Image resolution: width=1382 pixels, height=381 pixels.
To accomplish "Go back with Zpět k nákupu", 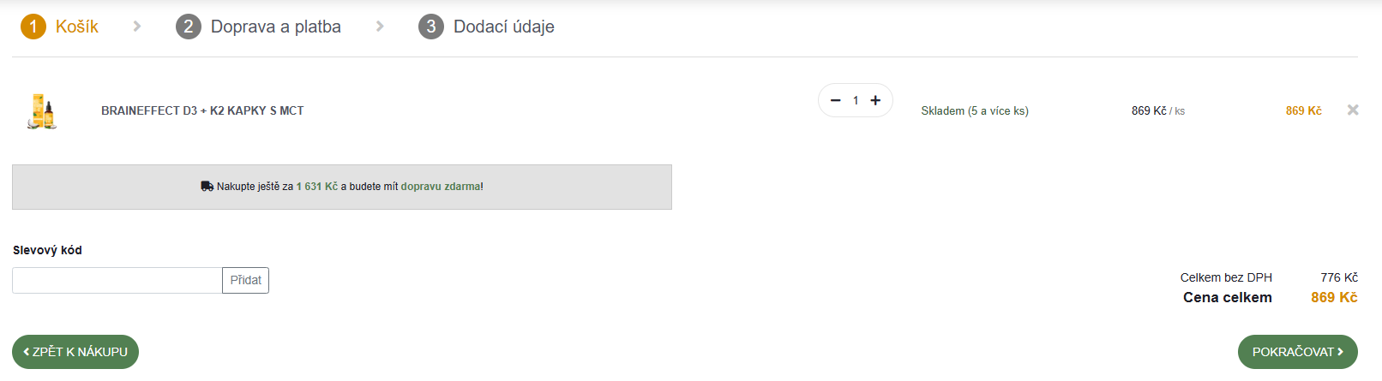I will pos(75,352).
